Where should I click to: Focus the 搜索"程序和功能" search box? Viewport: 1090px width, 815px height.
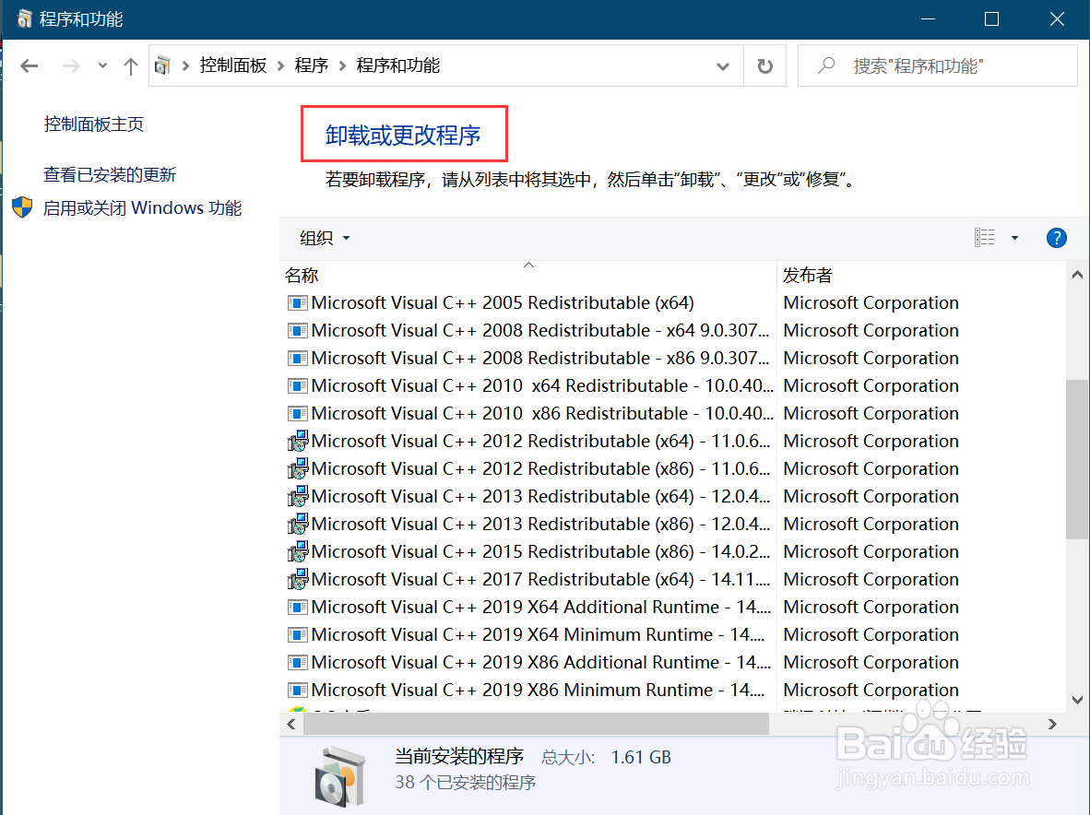point(937,66)
